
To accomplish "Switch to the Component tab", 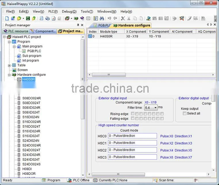I will point(43,31).
